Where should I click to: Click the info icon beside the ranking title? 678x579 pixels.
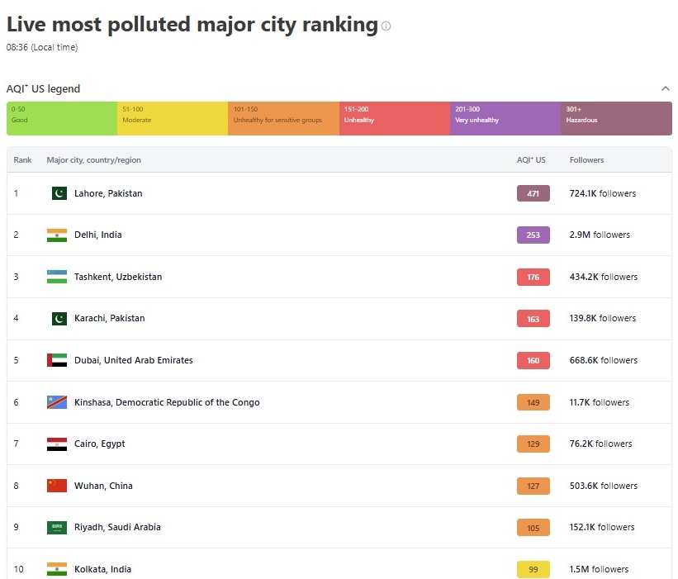386,26
